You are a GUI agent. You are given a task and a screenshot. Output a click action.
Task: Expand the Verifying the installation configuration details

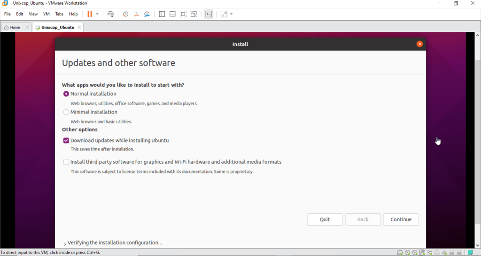point(65,244)
